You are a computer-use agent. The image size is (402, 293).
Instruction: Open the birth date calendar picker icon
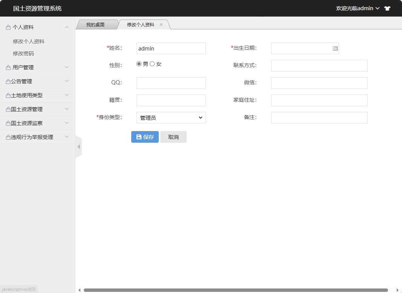[335, 49]
